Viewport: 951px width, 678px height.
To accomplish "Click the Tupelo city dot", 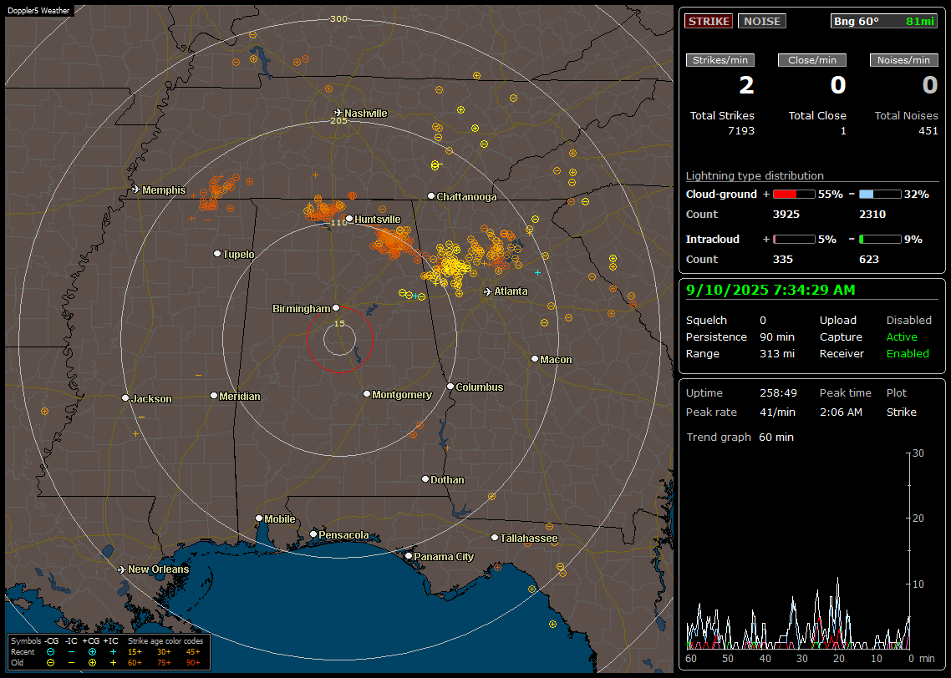I will [x=217, y=254].
